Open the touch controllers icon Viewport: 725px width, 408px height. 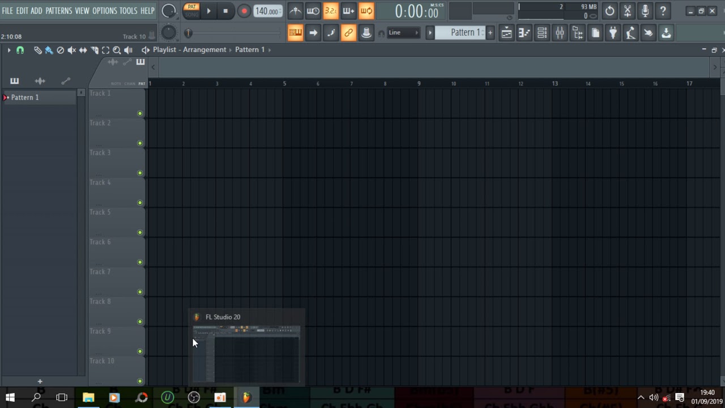(649, 33)
